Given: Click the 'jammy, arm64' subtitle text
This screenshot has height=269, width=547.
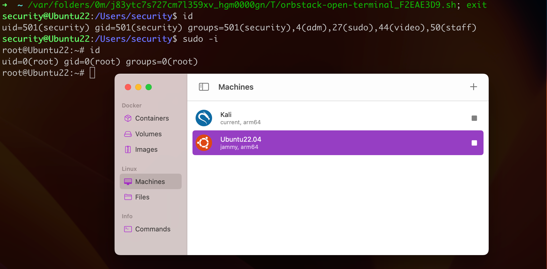Looking at the screenshot, I should (x=239, y=147).
